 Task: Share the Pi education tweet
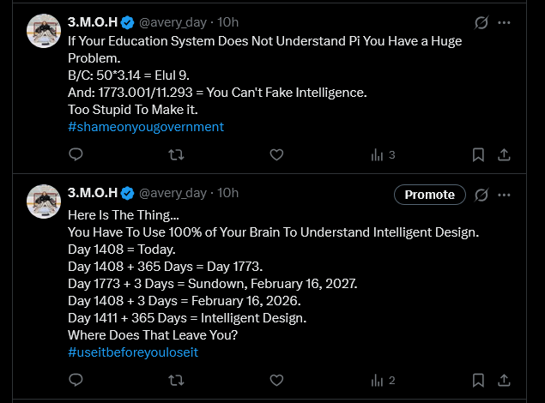pyautogui.click(x=505, y=155)
